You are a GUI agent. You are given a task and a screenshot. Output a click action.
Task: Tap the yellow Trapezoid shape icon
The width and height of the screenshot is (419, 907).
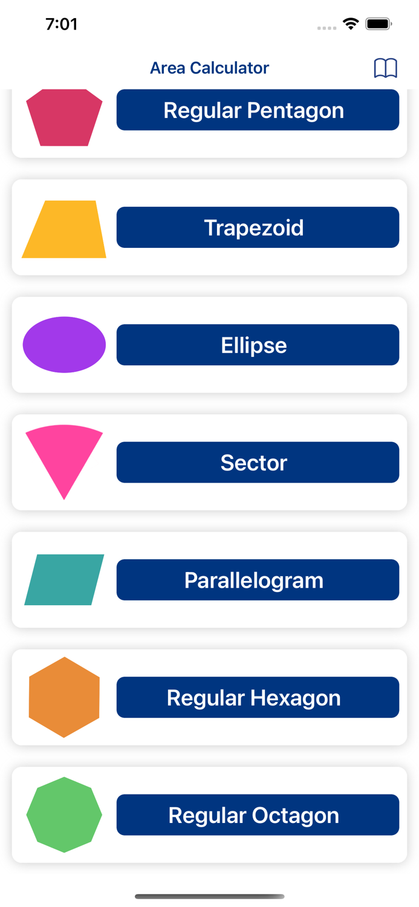tap(64, 227)
